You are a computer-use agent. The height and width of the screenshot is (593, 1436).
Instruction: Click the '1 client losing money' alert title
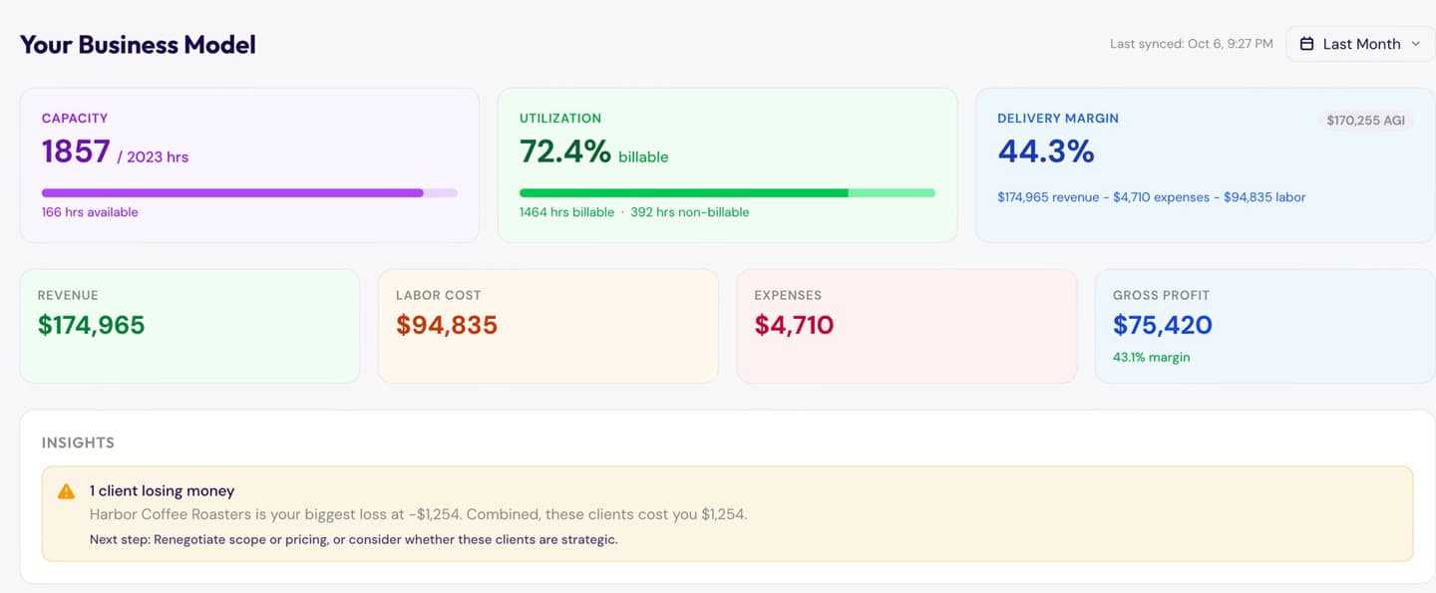click(163, 491)
